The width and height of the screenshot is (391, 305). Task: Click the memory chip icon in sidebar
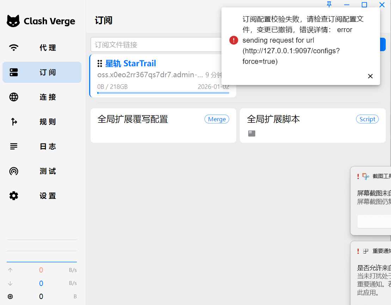click(x=10, y=297)
